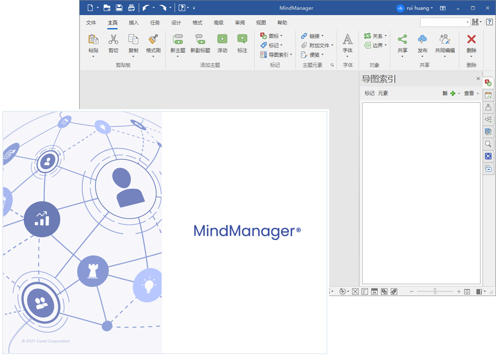496x356 pixels.
Task: Open the Map Parts side tab
Action: click(488, 120)
